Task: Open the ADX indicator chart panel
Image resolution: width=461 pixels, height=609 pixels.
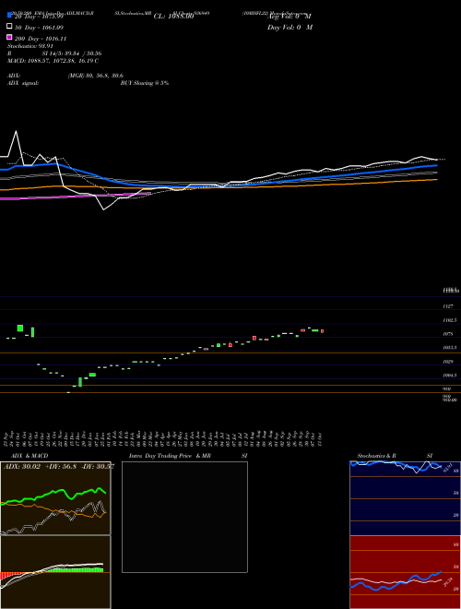Action: pos(55,498)
